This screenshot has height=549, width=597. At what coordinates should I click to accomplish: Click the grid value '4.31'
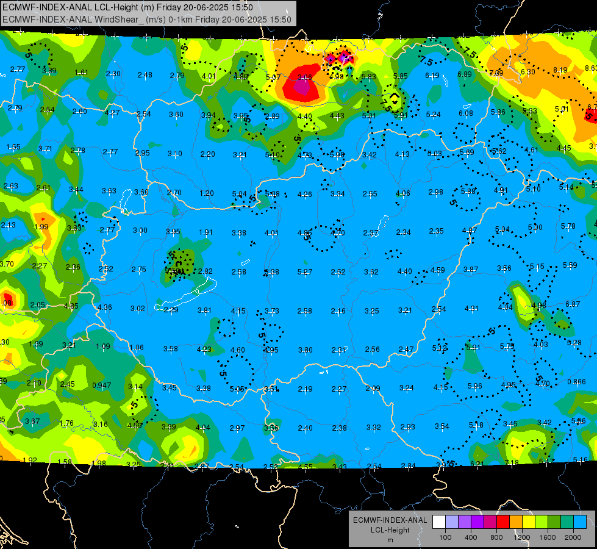471,308
